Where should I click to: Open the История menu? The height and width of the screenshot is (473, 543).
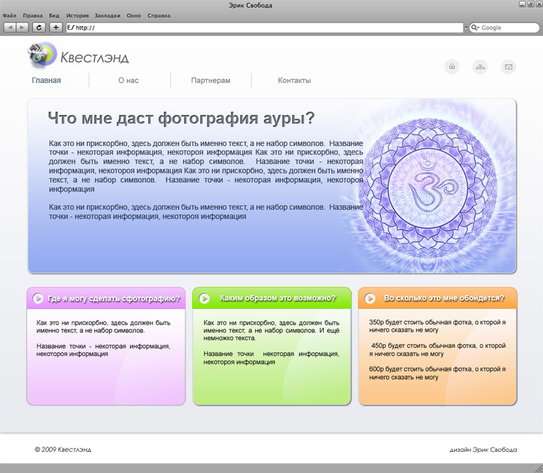pos(77,16)
